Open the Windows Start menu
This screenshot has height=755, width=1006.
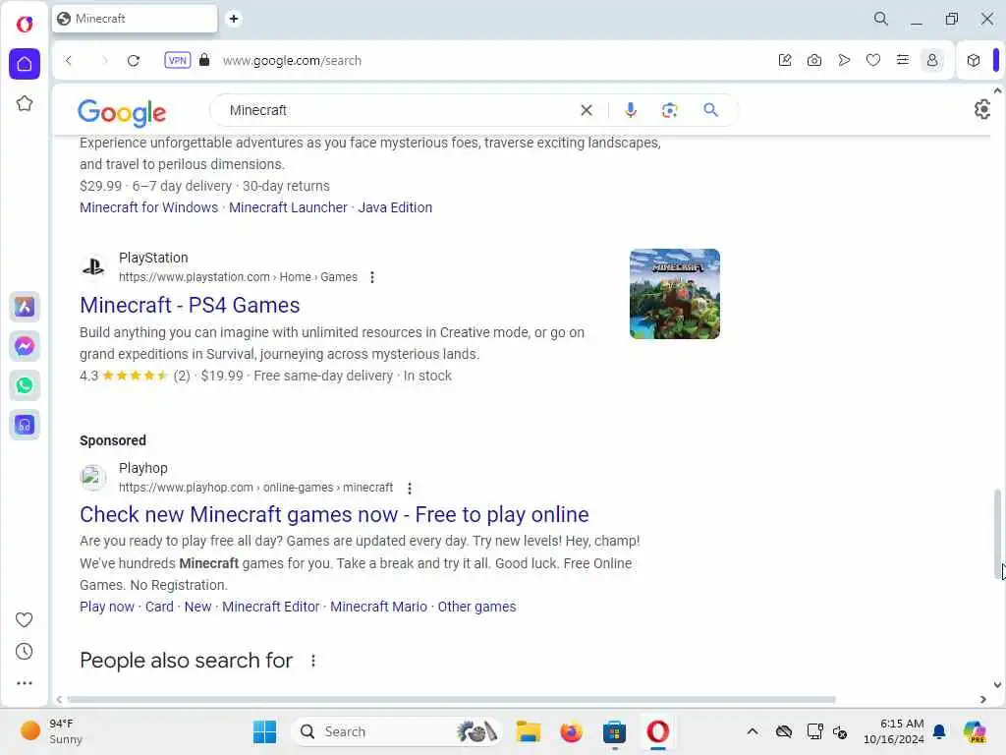[x=264, y=731]
